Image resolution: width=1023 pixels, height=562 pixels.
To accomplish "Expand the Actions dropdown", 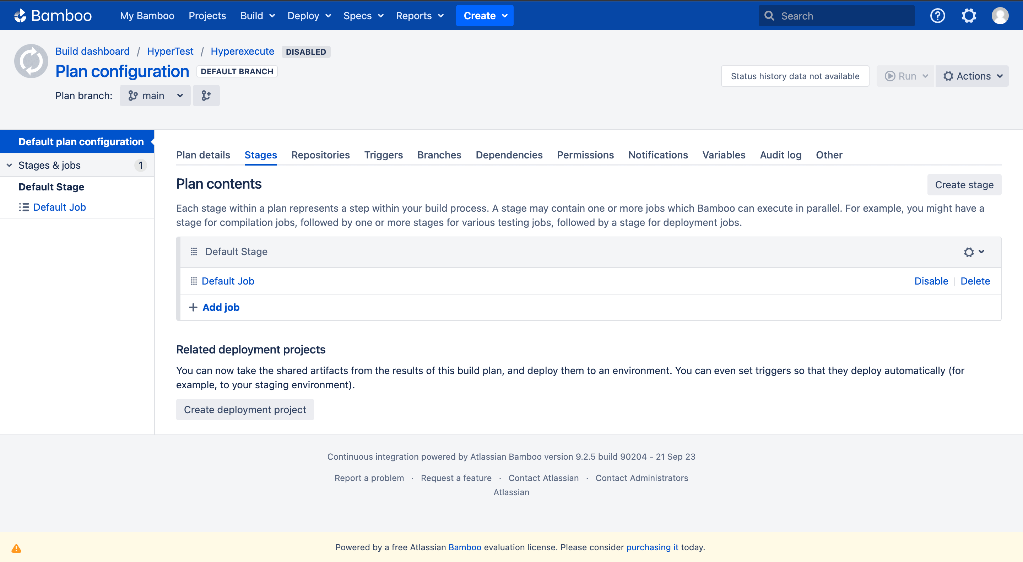I will click(972, 76).
